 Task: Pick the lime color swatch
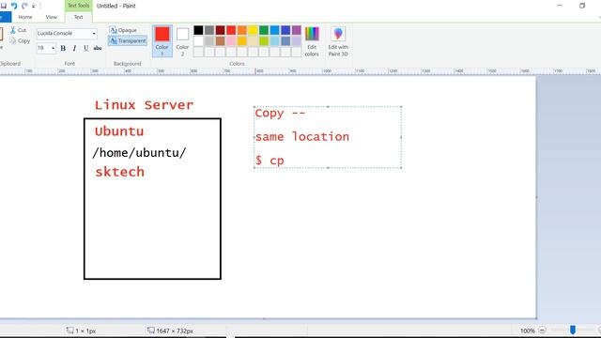tap(264, 40)
